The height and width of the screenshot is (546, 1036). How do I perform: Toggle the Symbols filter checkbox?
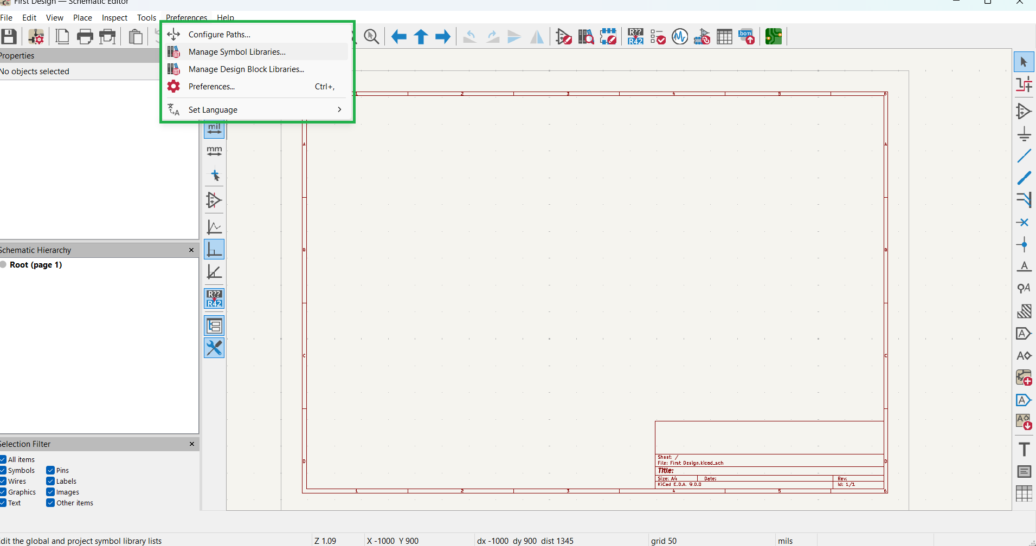tap(3, 470)
